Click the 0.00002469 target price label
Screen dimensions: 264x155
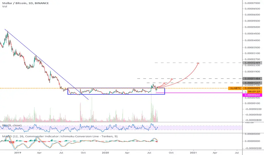coord(252,63)
